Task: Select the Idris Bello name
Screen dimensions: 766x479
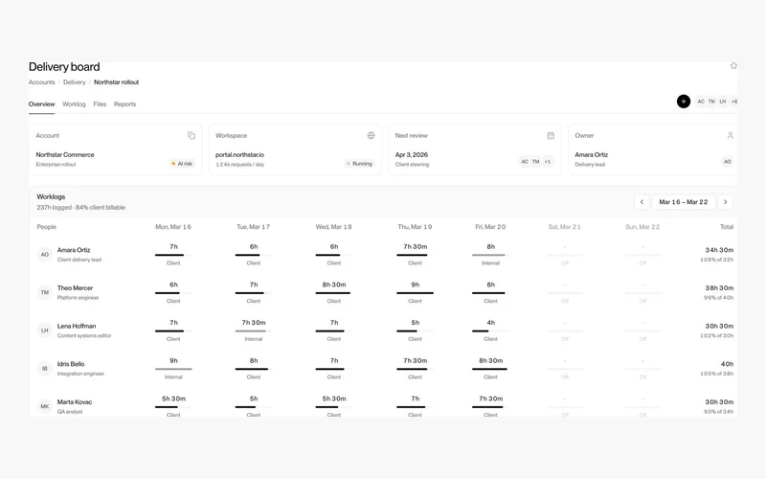Action: click(71, 364)
